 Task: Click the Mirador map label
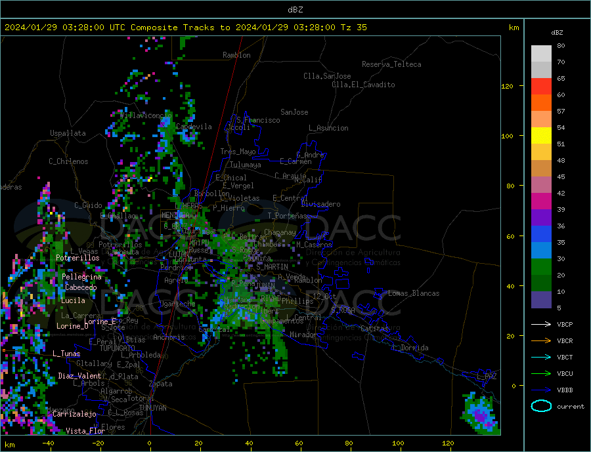pyautogui.click(x=303, y=335)
